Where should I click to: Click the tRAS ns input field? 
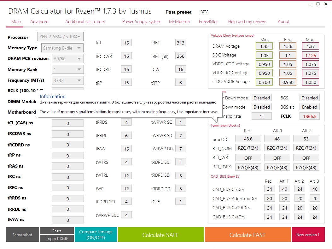point(67,166)
